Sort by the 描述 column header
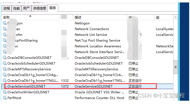Viewport: 190px width, 104px height. coord(100,18)
